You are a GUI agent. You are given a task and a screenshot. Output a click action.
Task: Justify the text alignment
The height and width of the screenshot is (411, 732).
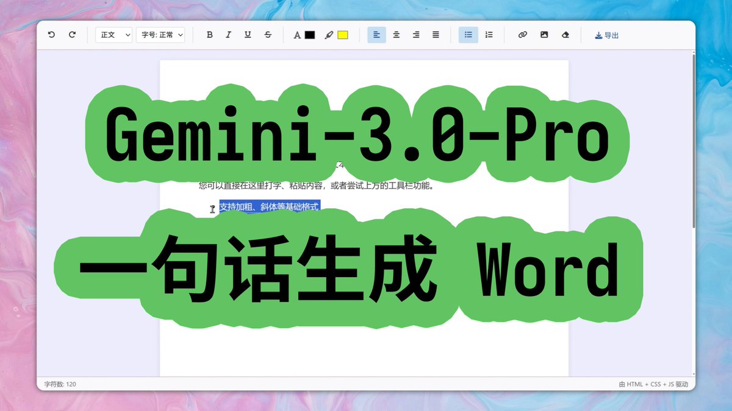[436, 35]
